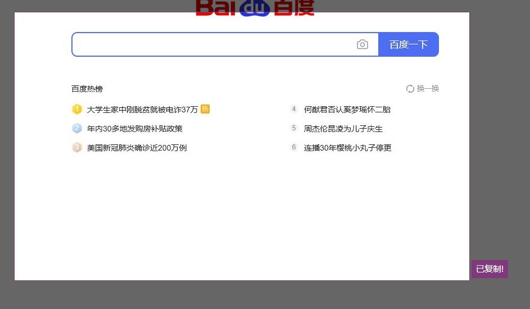This screenshot has height=309, width=530.
Task: Open the 百度热榜 heading link
Action: (87, 89)
